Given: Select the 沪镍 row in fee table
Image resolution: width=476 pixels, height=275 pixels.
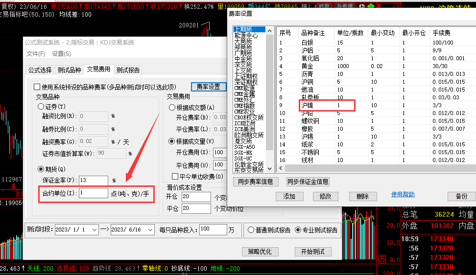Looking at the screenshot, I should pos(376,105).
